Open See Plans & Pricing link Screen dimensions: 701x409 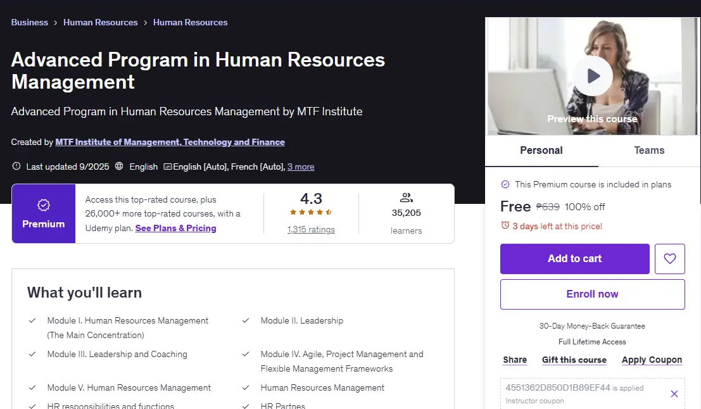(x=175, y=228)
